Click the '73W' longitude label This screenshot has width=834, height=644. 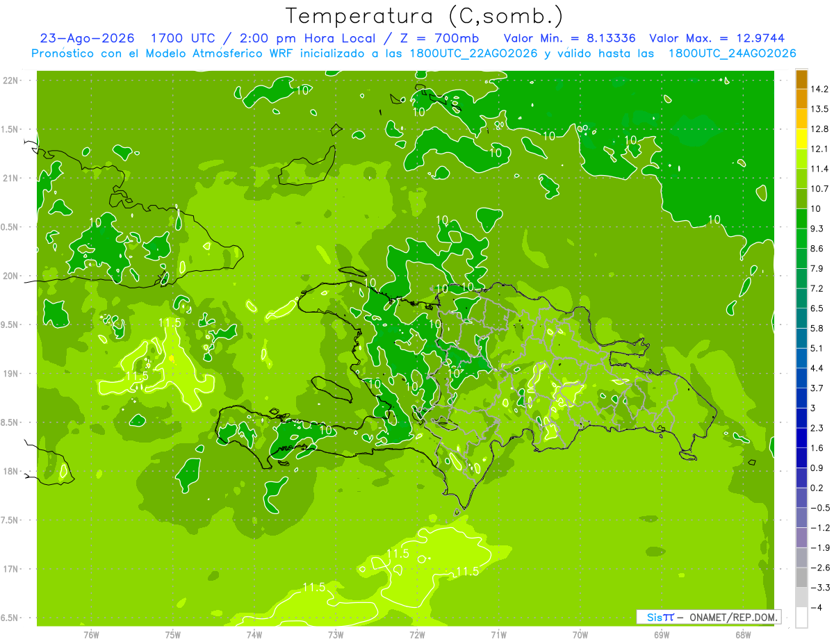(336, 635)
